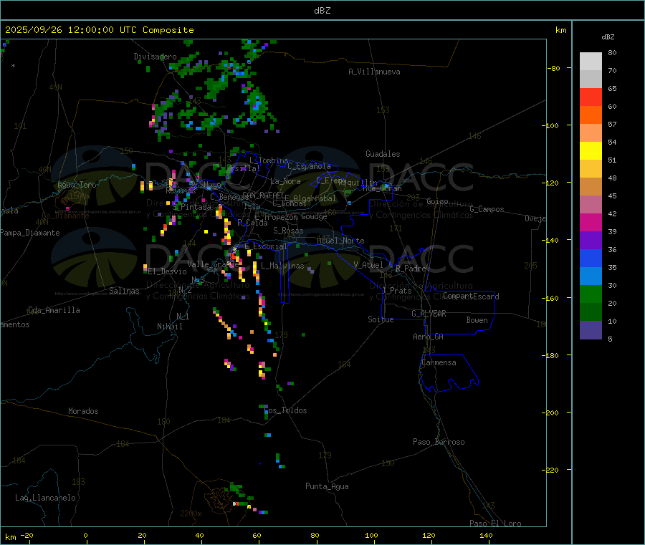Click the Punta_Agua label

tap(327, 487)
